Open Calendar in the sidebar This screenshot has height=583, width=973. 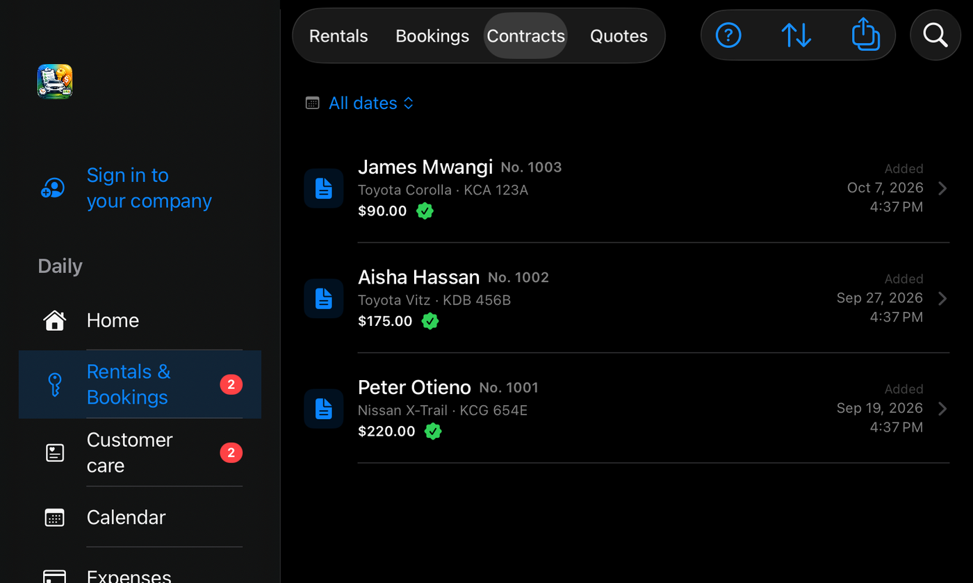[140, 518]
